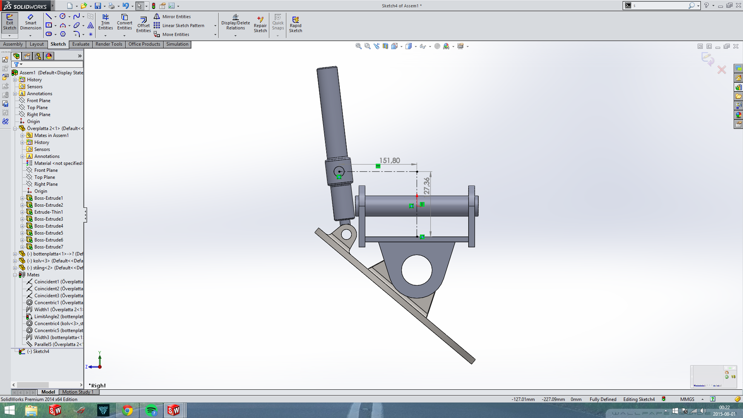The width and height of the screenshot is (743, 418).
Task: Open Spotify from the Windows taskbar
Action: [151, 410]
